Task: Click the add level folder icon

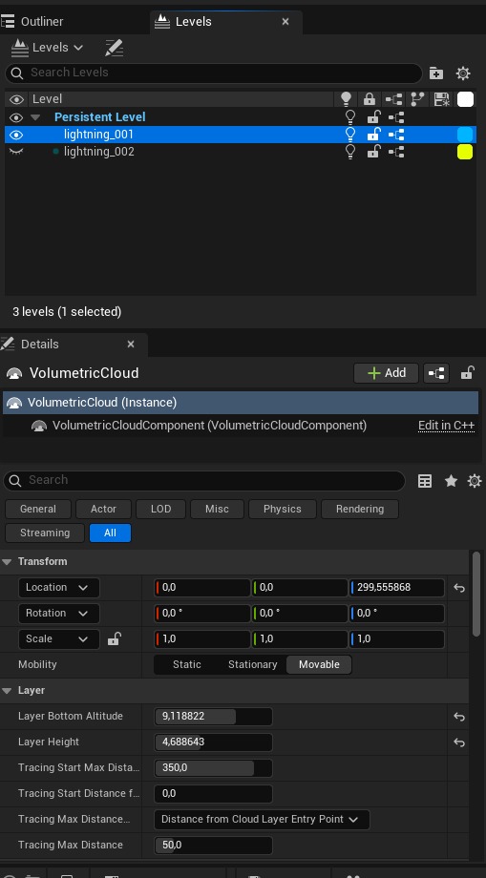Action: point(436,73)
